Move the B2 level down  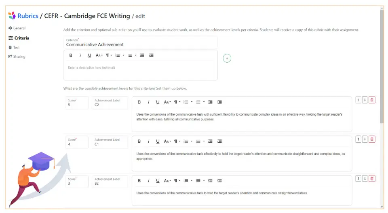(x=365, y=179)
